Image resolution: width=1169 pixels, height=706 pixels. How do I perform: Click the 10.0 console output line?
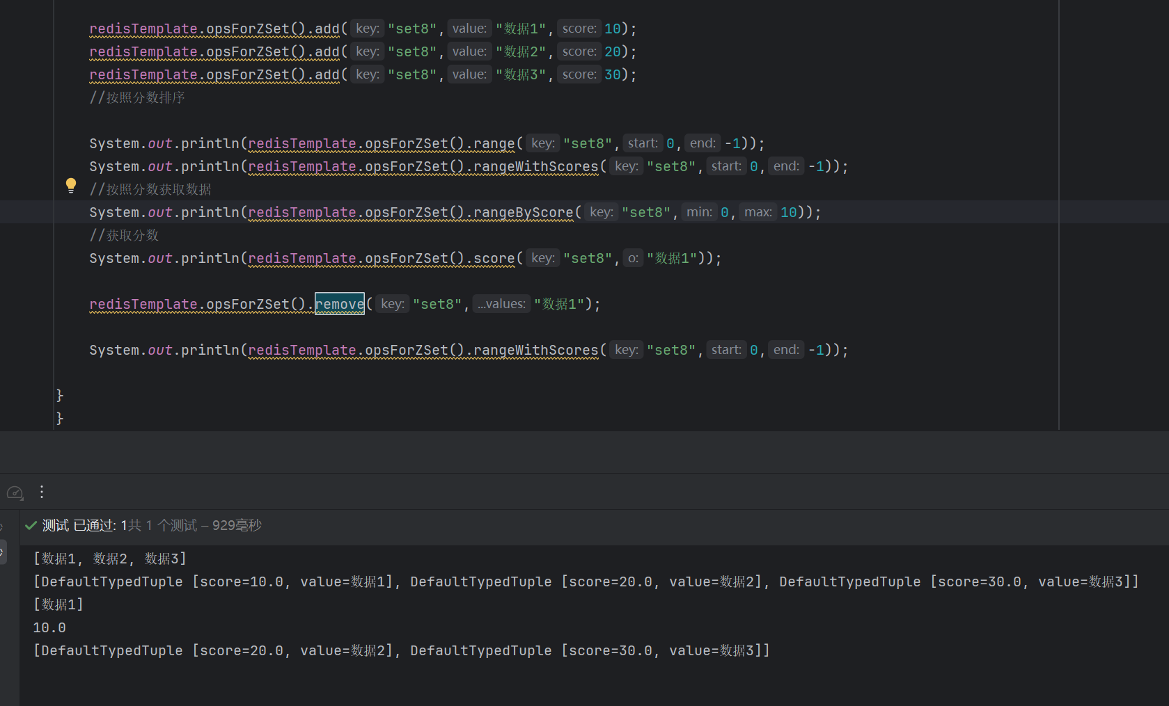coord(49,627)
